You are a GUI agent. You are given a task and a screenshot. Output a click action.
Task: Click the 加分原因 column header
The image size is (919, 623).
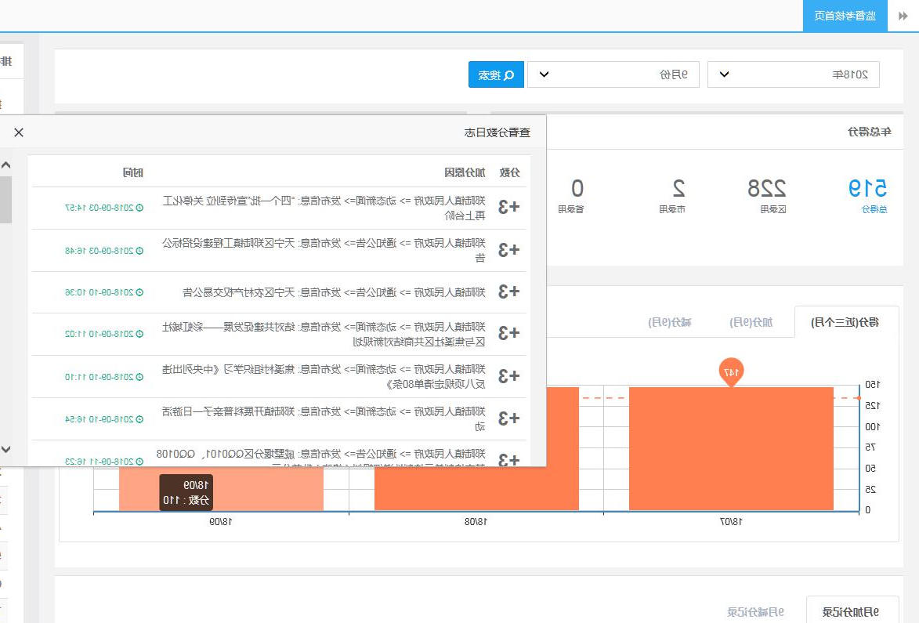(465, 172)
